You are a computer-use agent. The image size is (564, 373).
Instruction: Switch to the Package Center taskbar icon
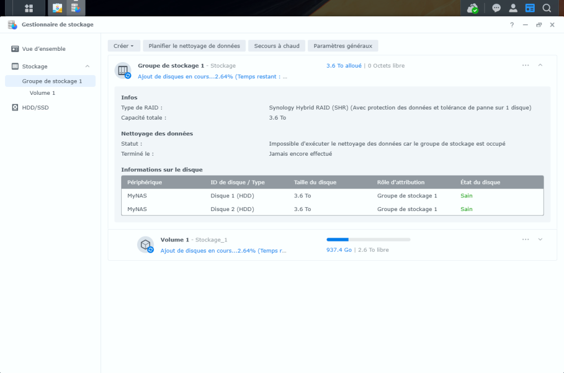[x=57, y=8]
